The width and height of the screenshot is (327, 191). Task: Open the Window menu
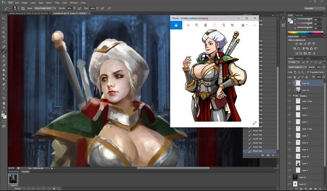coord(74,3)
